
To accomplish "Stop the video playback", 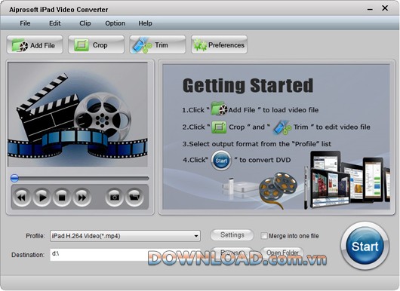I will (x=62, y=197).
